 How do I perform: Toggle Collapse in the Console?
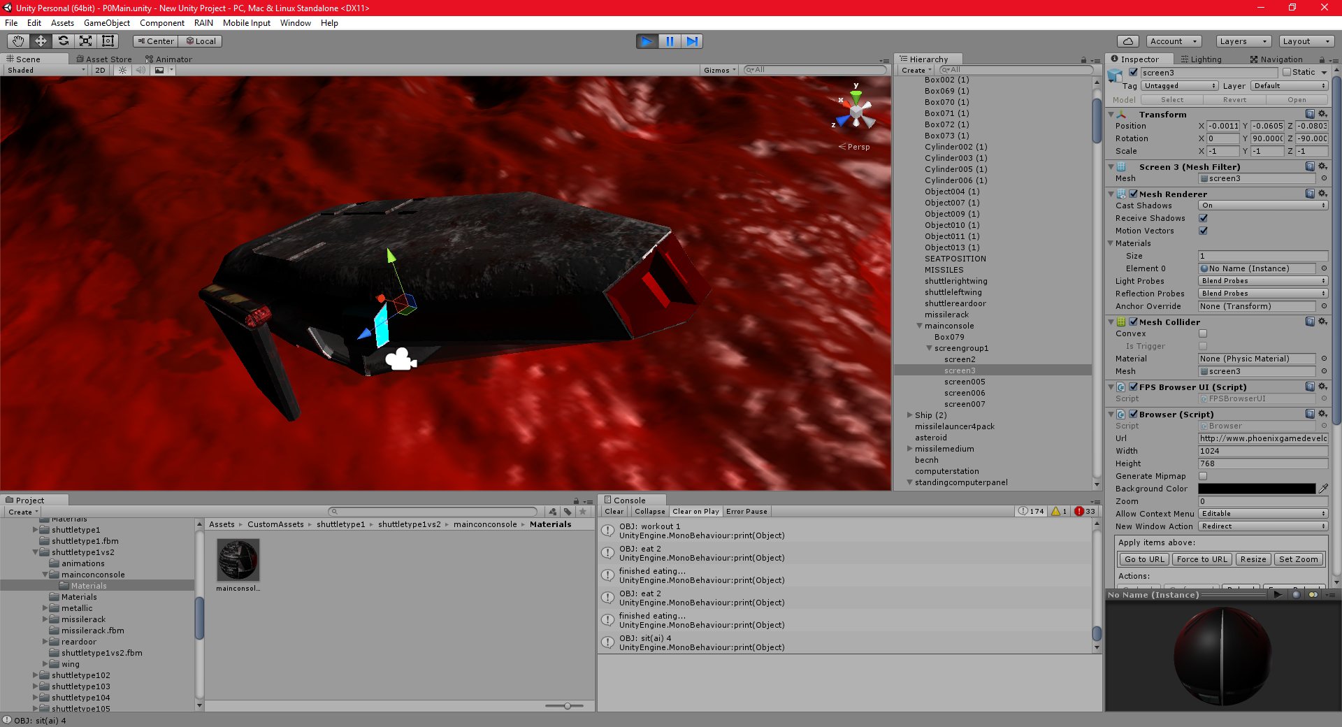tap(649, 511)
